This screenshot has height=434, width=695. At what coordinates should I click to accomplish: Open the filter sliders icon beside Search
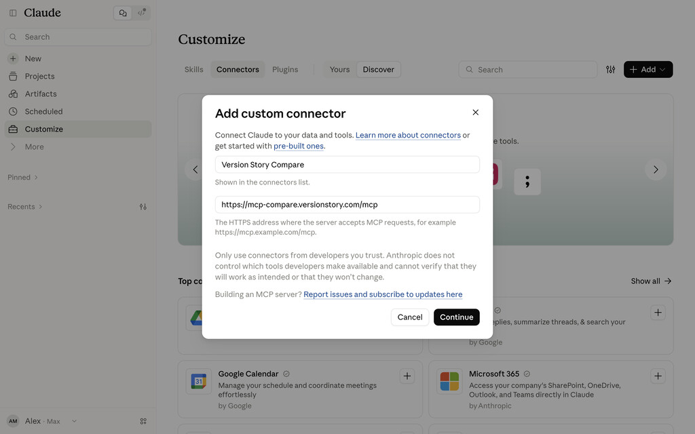point(610,70)
